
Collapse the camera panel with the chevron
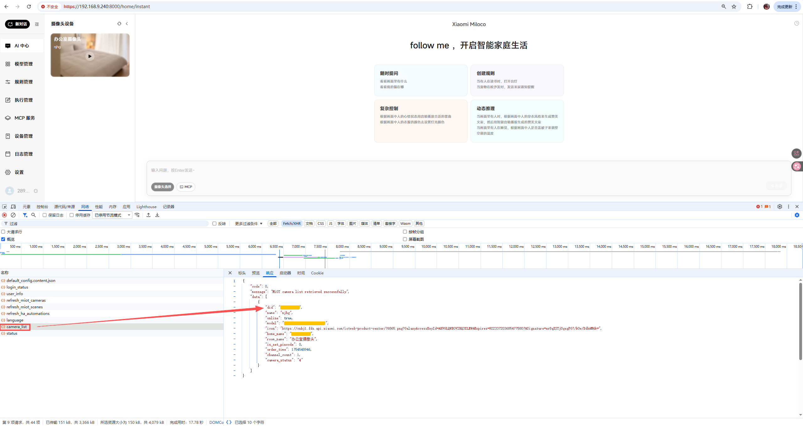click(127, 24)
